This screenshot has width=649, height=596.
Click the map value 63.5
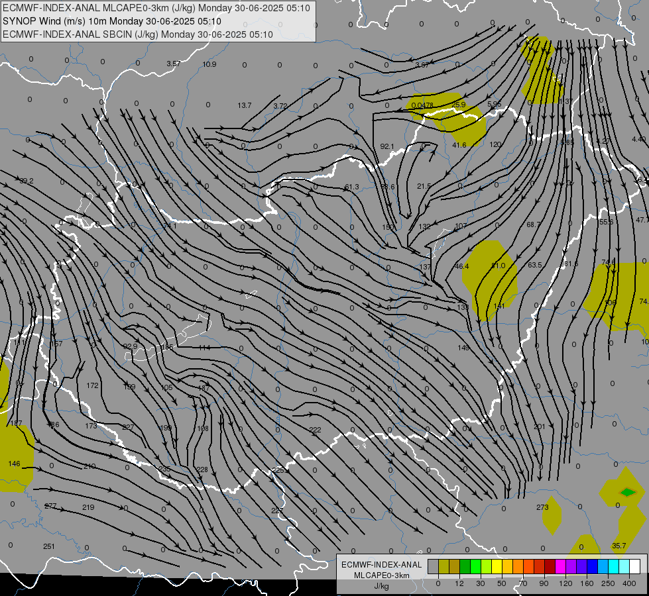point(535,265)
